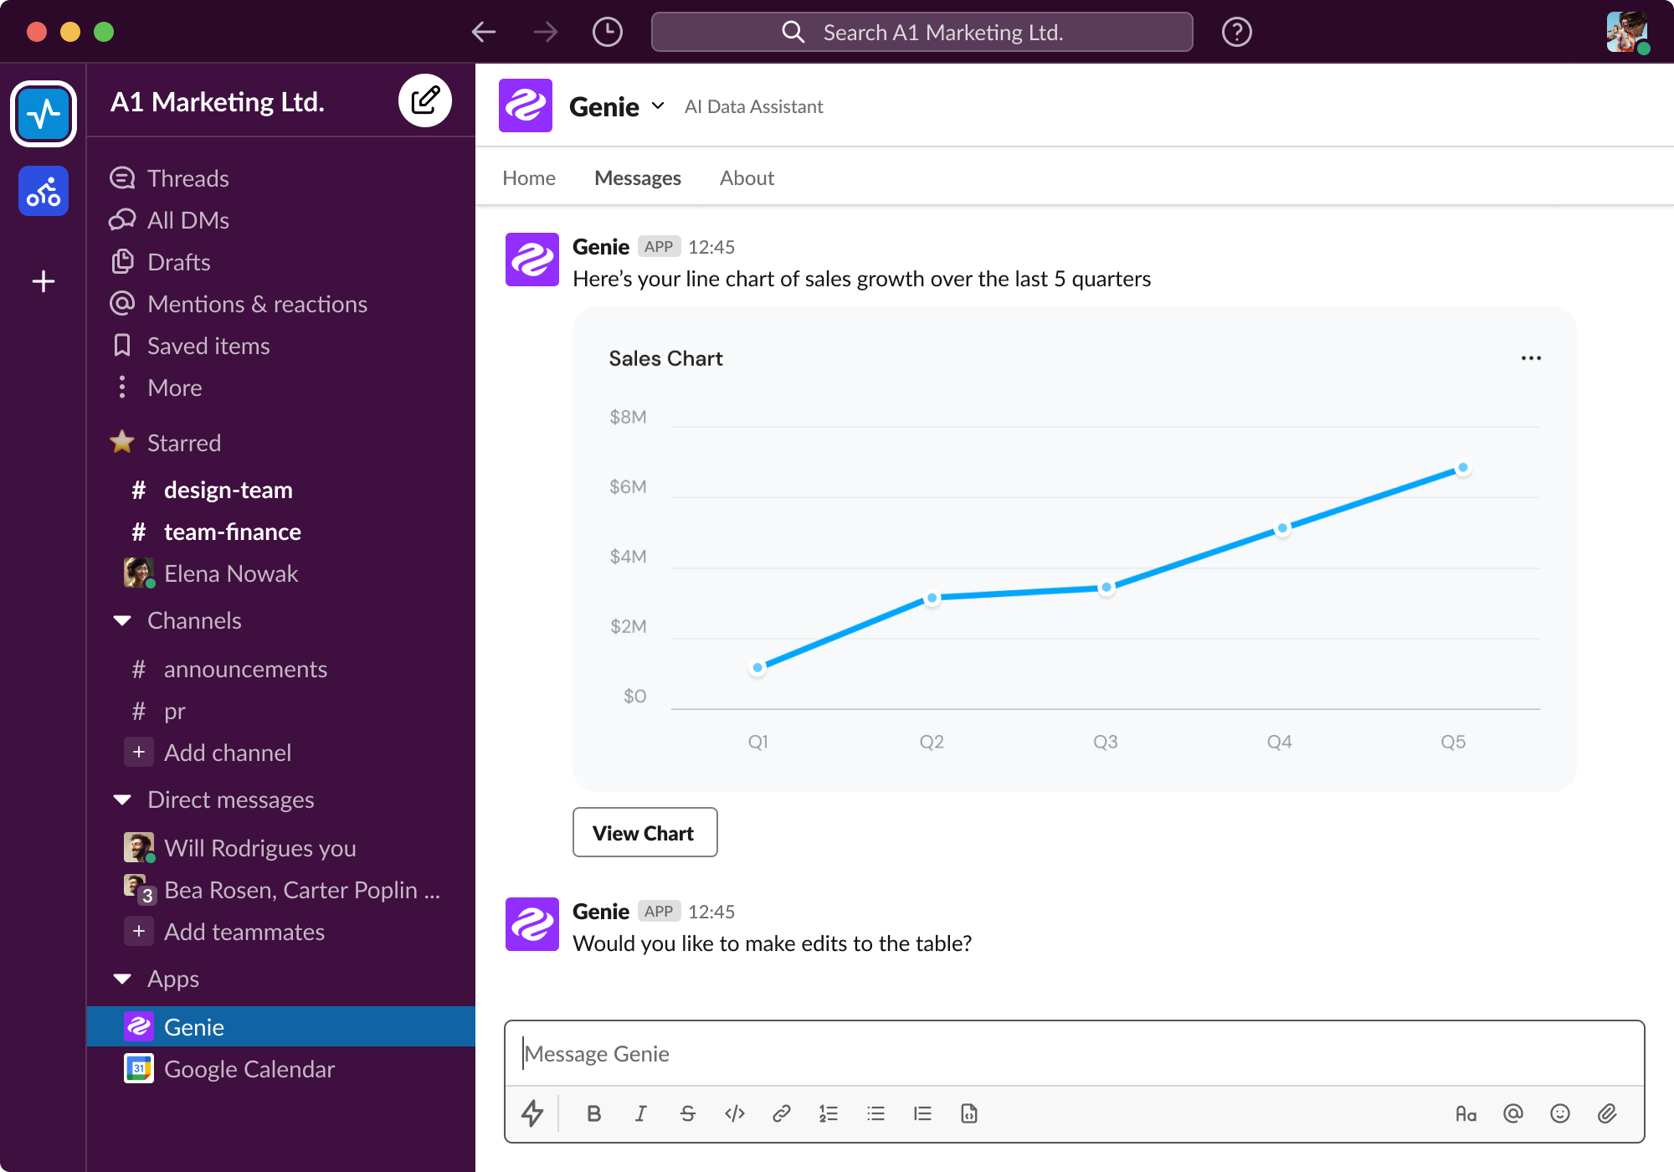Viewport: 1674px width, 1172px height.
Task: Click the View Chart button
Action: (x=644, y=833)
